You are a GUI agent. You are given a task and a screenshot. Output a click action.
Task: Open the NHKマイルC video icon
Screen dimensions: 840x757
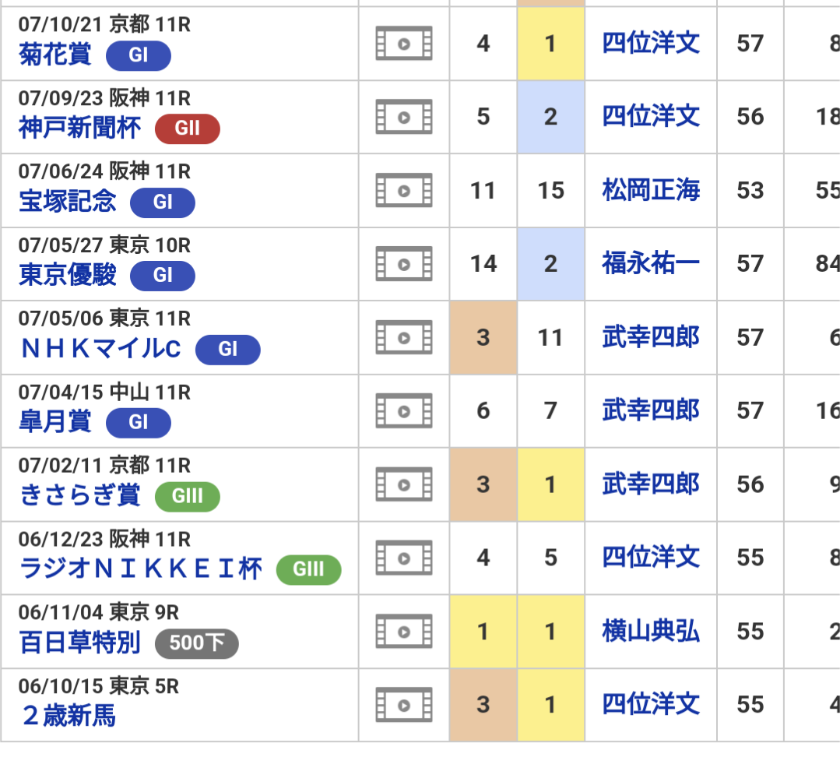[x=404, y=337]
